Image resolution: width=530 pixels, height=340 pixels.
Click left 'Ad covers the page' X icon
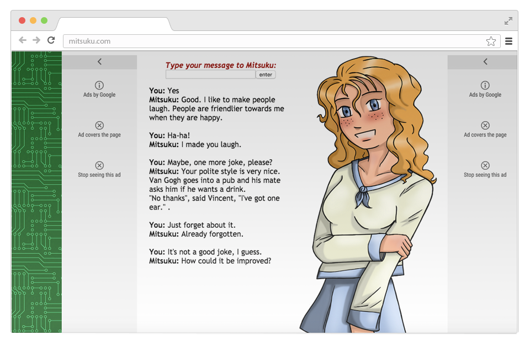tap(99, 125)
